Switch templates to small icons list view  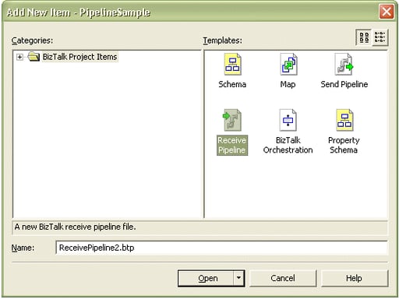(380, 37)
